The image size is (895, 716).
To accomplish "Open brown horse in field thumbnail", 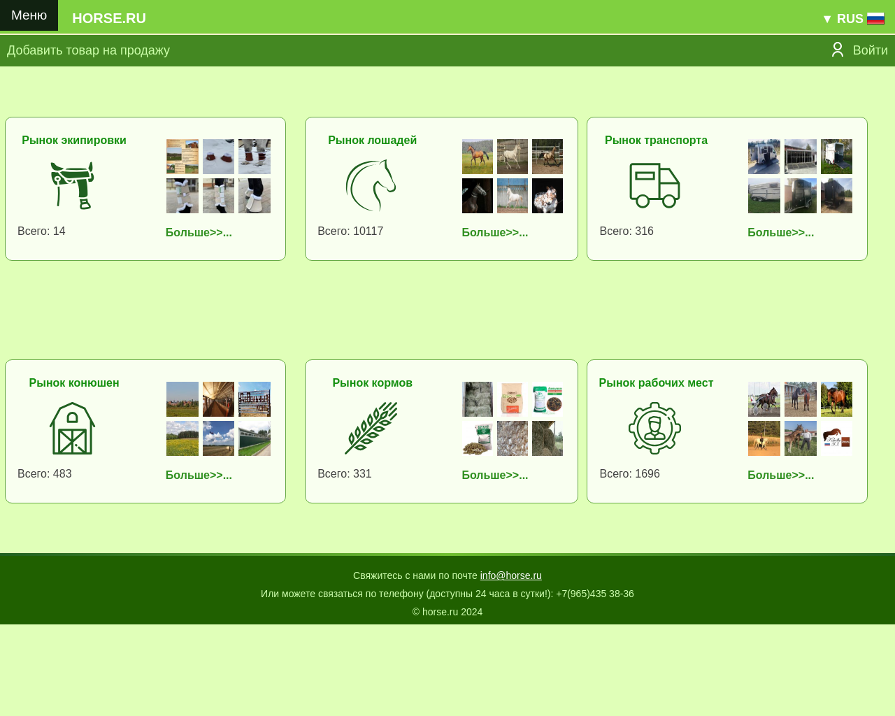I will click(478, 157).
